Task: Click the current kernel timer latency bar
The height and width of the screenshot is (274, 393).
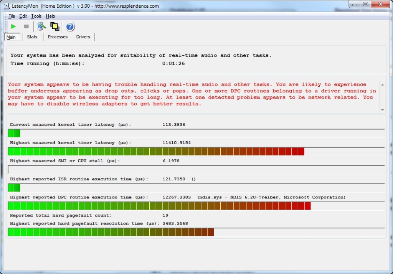Action: 196,133
